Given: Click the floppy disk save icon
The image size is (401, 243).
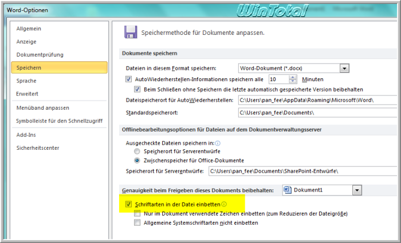Looking at the screenshot, I should click(131, 32).
